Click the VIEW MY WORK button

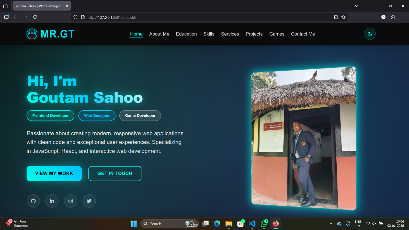coord(54,174)
